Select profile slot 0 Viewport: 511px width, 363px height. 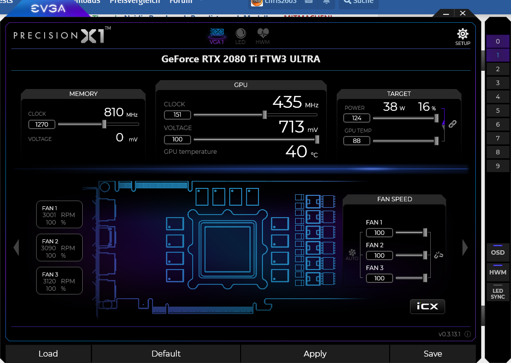(498, 42)
